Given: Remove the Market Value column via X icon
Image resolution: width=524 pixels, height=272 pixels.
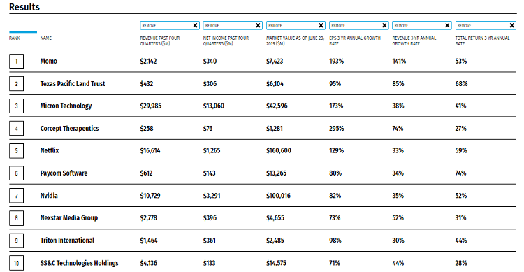Looking at the screenshot, I should click(321, 25).
